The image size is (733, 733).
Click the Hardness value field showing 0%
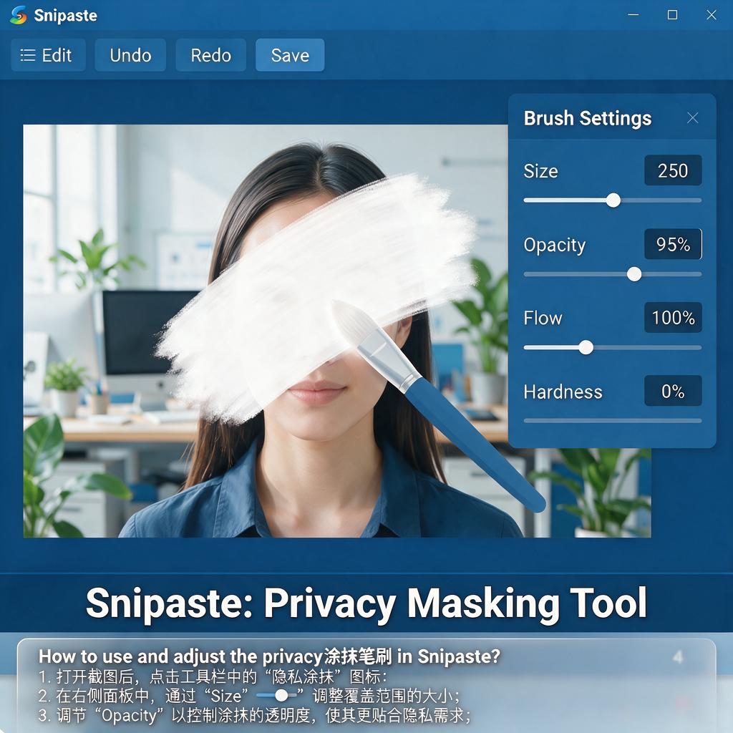click(673, 391)
